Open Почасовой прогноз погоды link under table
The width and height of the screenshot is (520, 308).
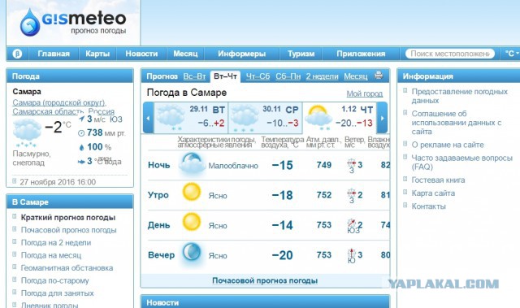coord(265,280)
